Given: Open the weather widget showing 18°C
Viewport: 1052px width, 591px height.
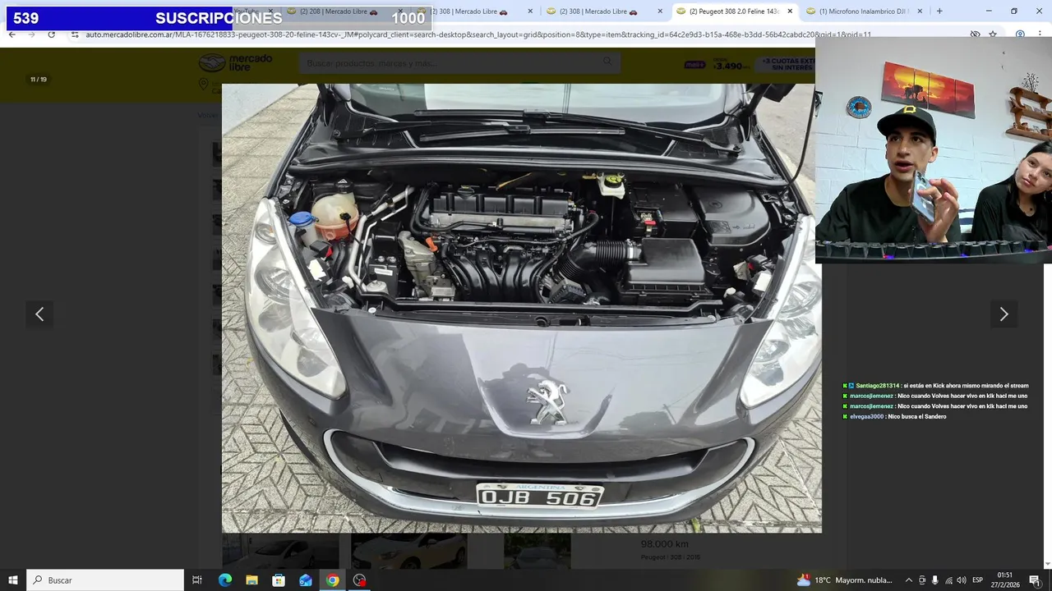Looking at the screenshot, I should 845,580.
